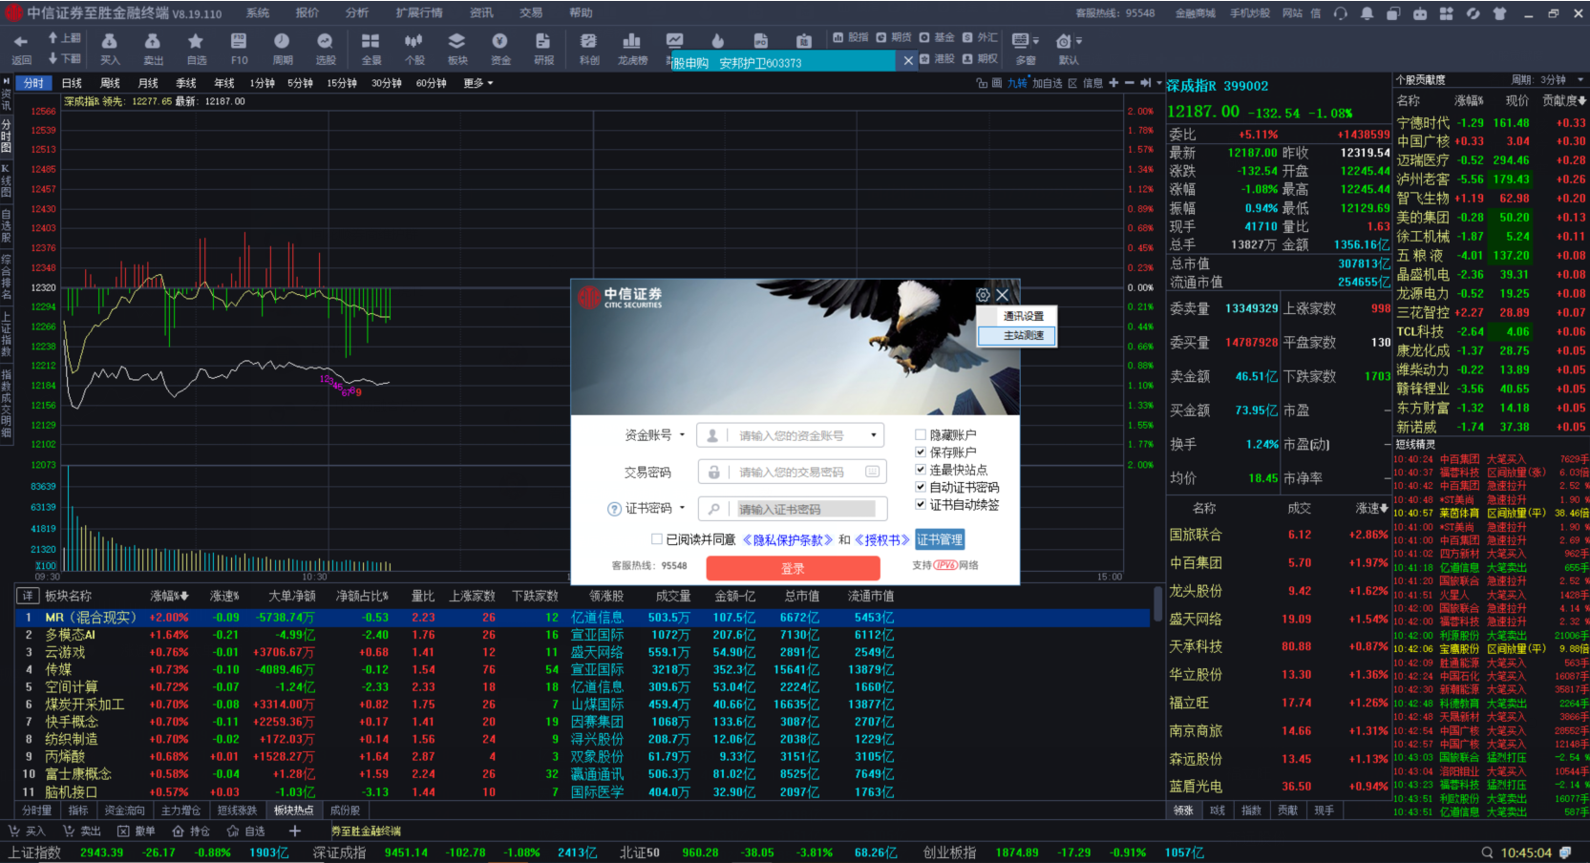Click the robot assistant icon in title bar
This screenshot has height=863, width=1590.
pos(1419,13)
